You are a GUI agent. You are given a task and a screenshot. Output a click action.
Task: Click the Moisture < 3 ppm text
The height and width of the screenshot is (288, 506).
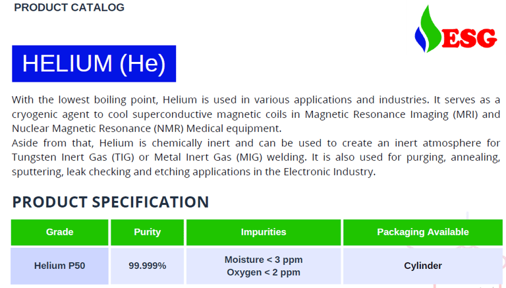[264, 260]
